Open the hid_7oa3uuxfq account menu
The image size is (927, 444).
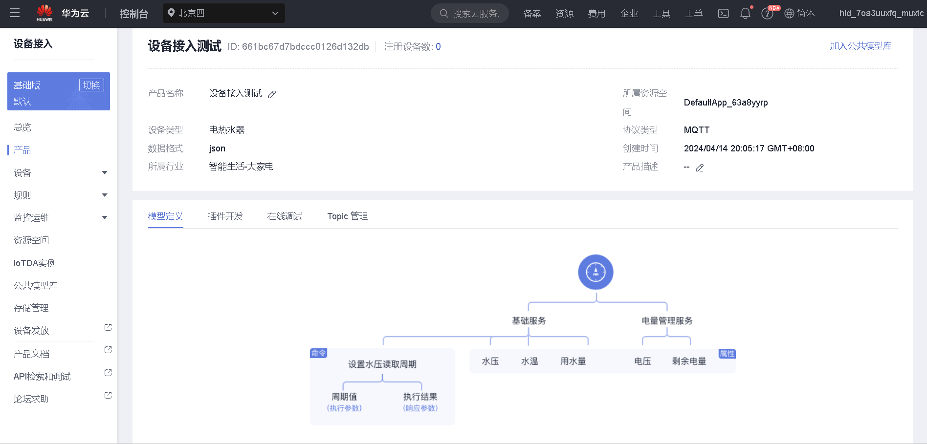click(882, 13)
